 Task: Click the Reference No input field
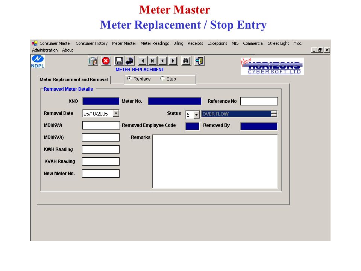(x=259, y=101)
